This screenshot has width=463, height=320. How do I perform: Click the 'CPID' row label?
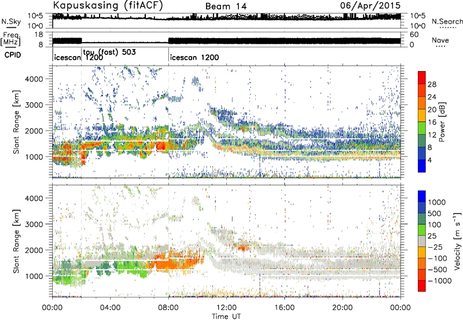pyautogui.click(x=13, y=55)
